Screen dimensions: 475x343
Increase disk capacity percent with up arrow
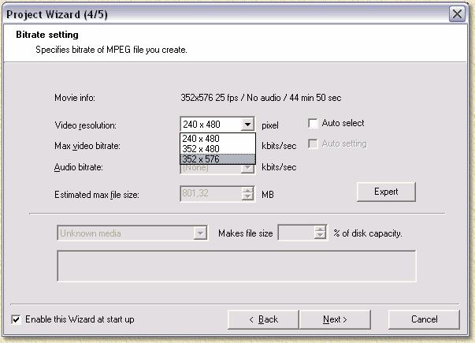click(320, 229)
